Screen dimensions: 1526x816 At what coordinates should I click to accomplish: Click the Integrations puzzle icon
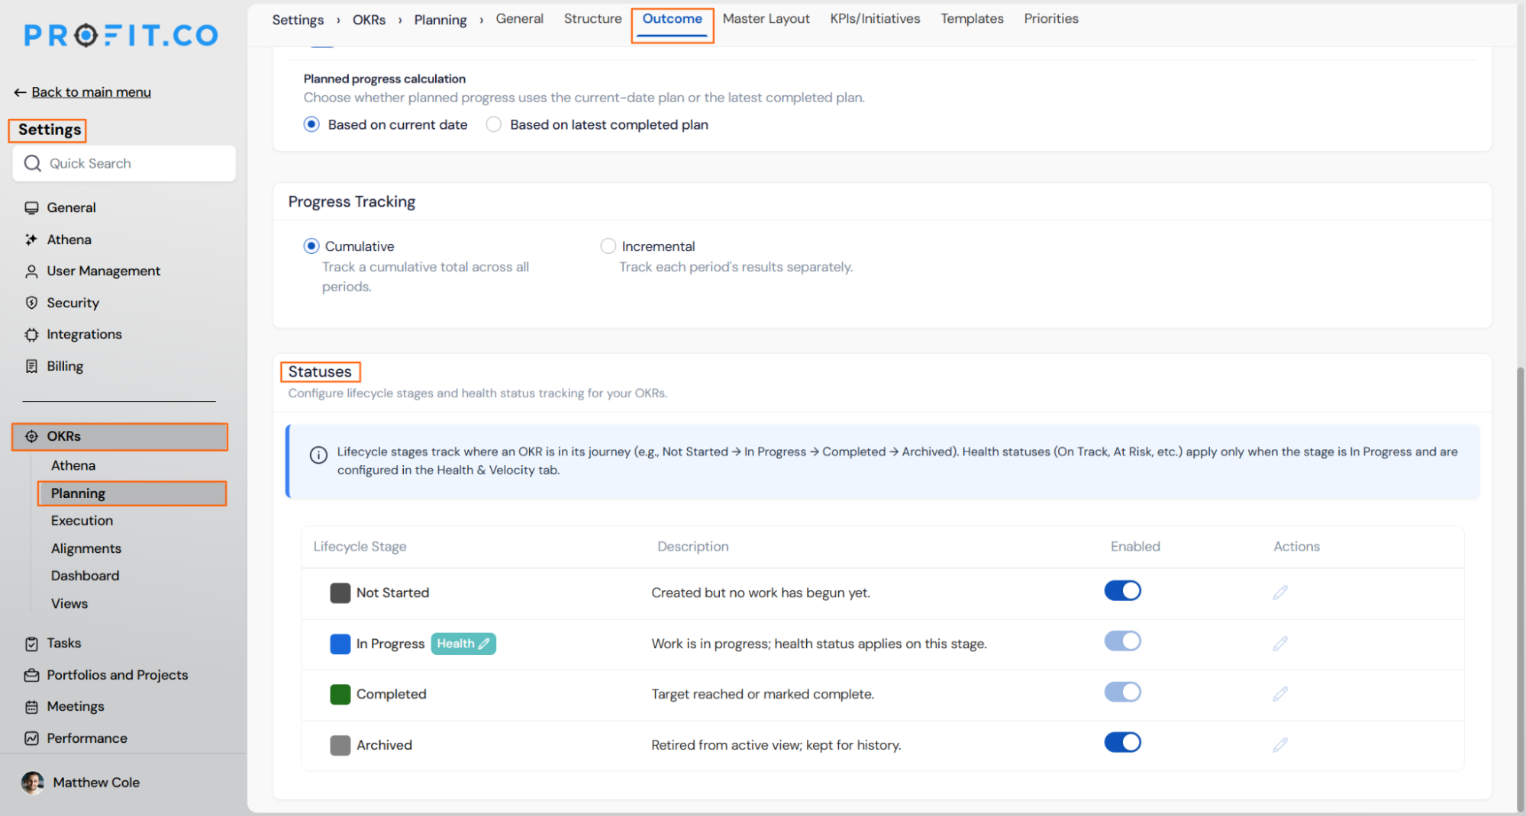31,335
